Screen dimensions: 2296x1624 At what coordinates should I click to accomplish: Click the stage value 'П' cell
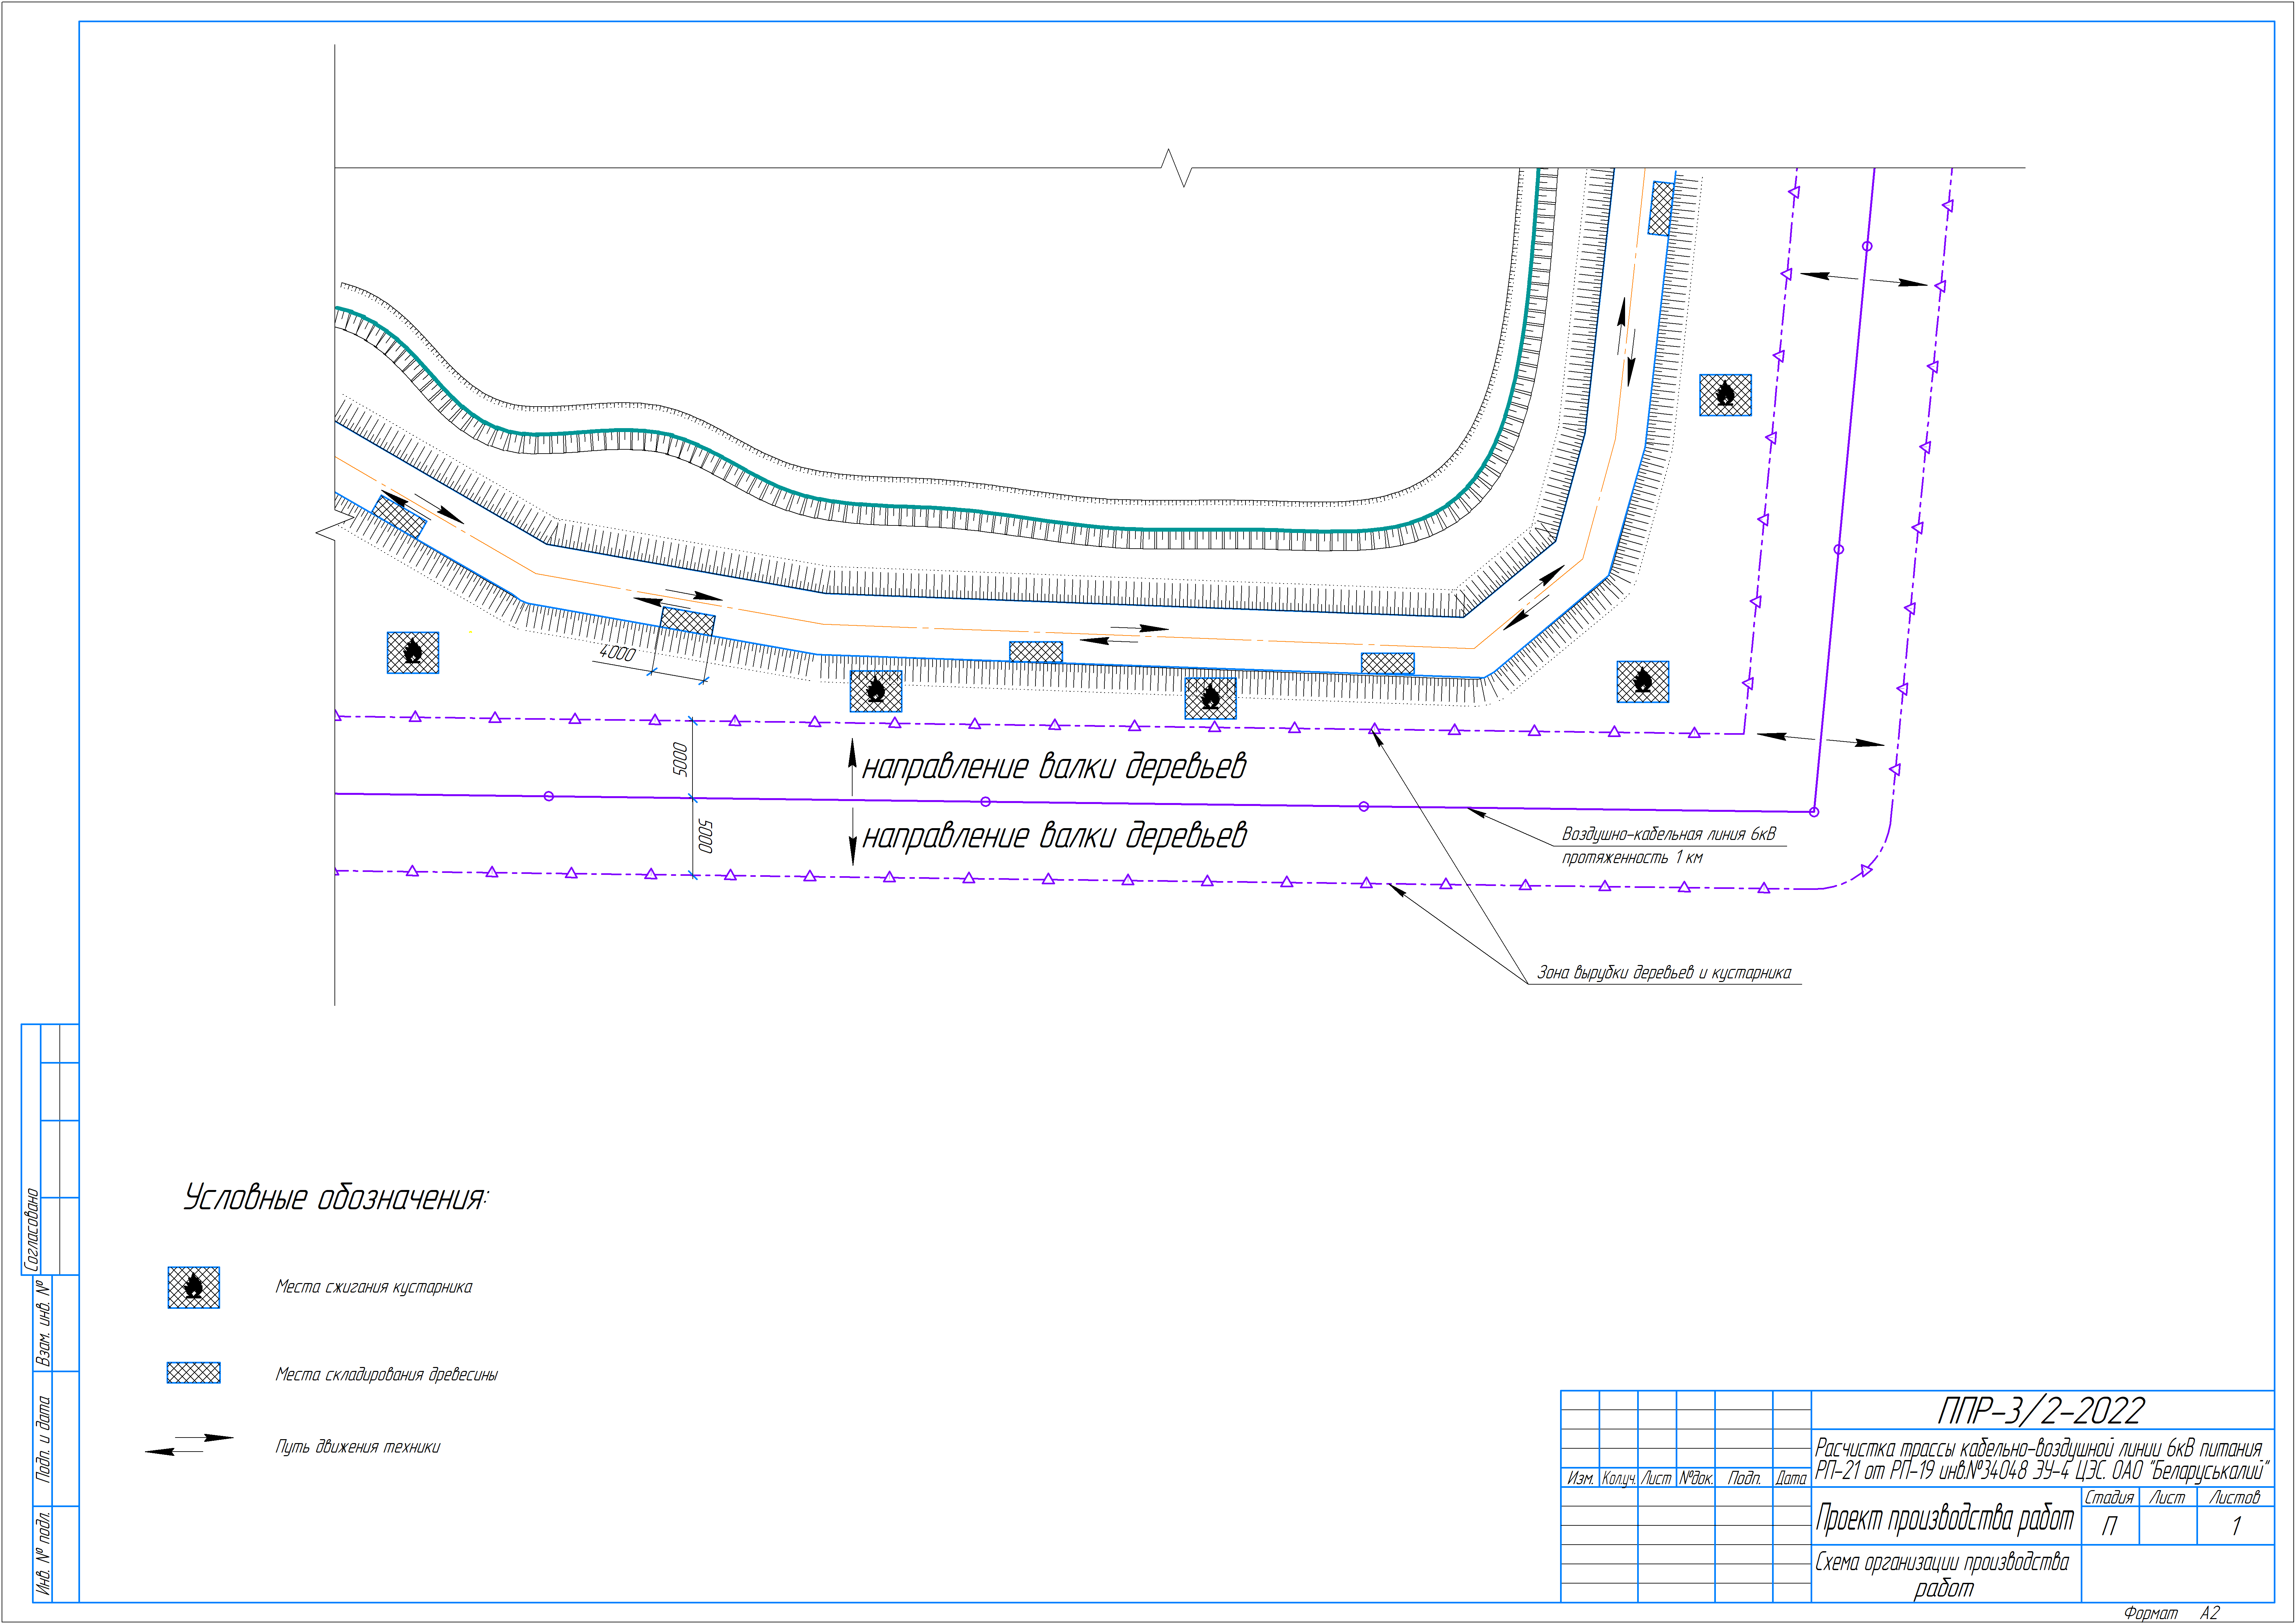click(2110, 1526)
